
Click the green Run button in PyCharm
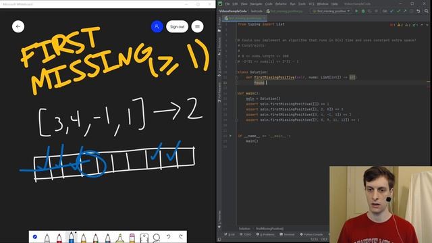click(356, 11)
